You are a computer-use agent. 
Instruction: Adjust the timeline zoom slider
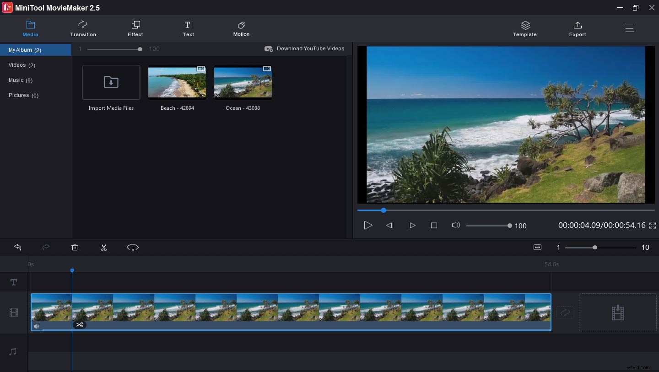(x=595, y=248)
